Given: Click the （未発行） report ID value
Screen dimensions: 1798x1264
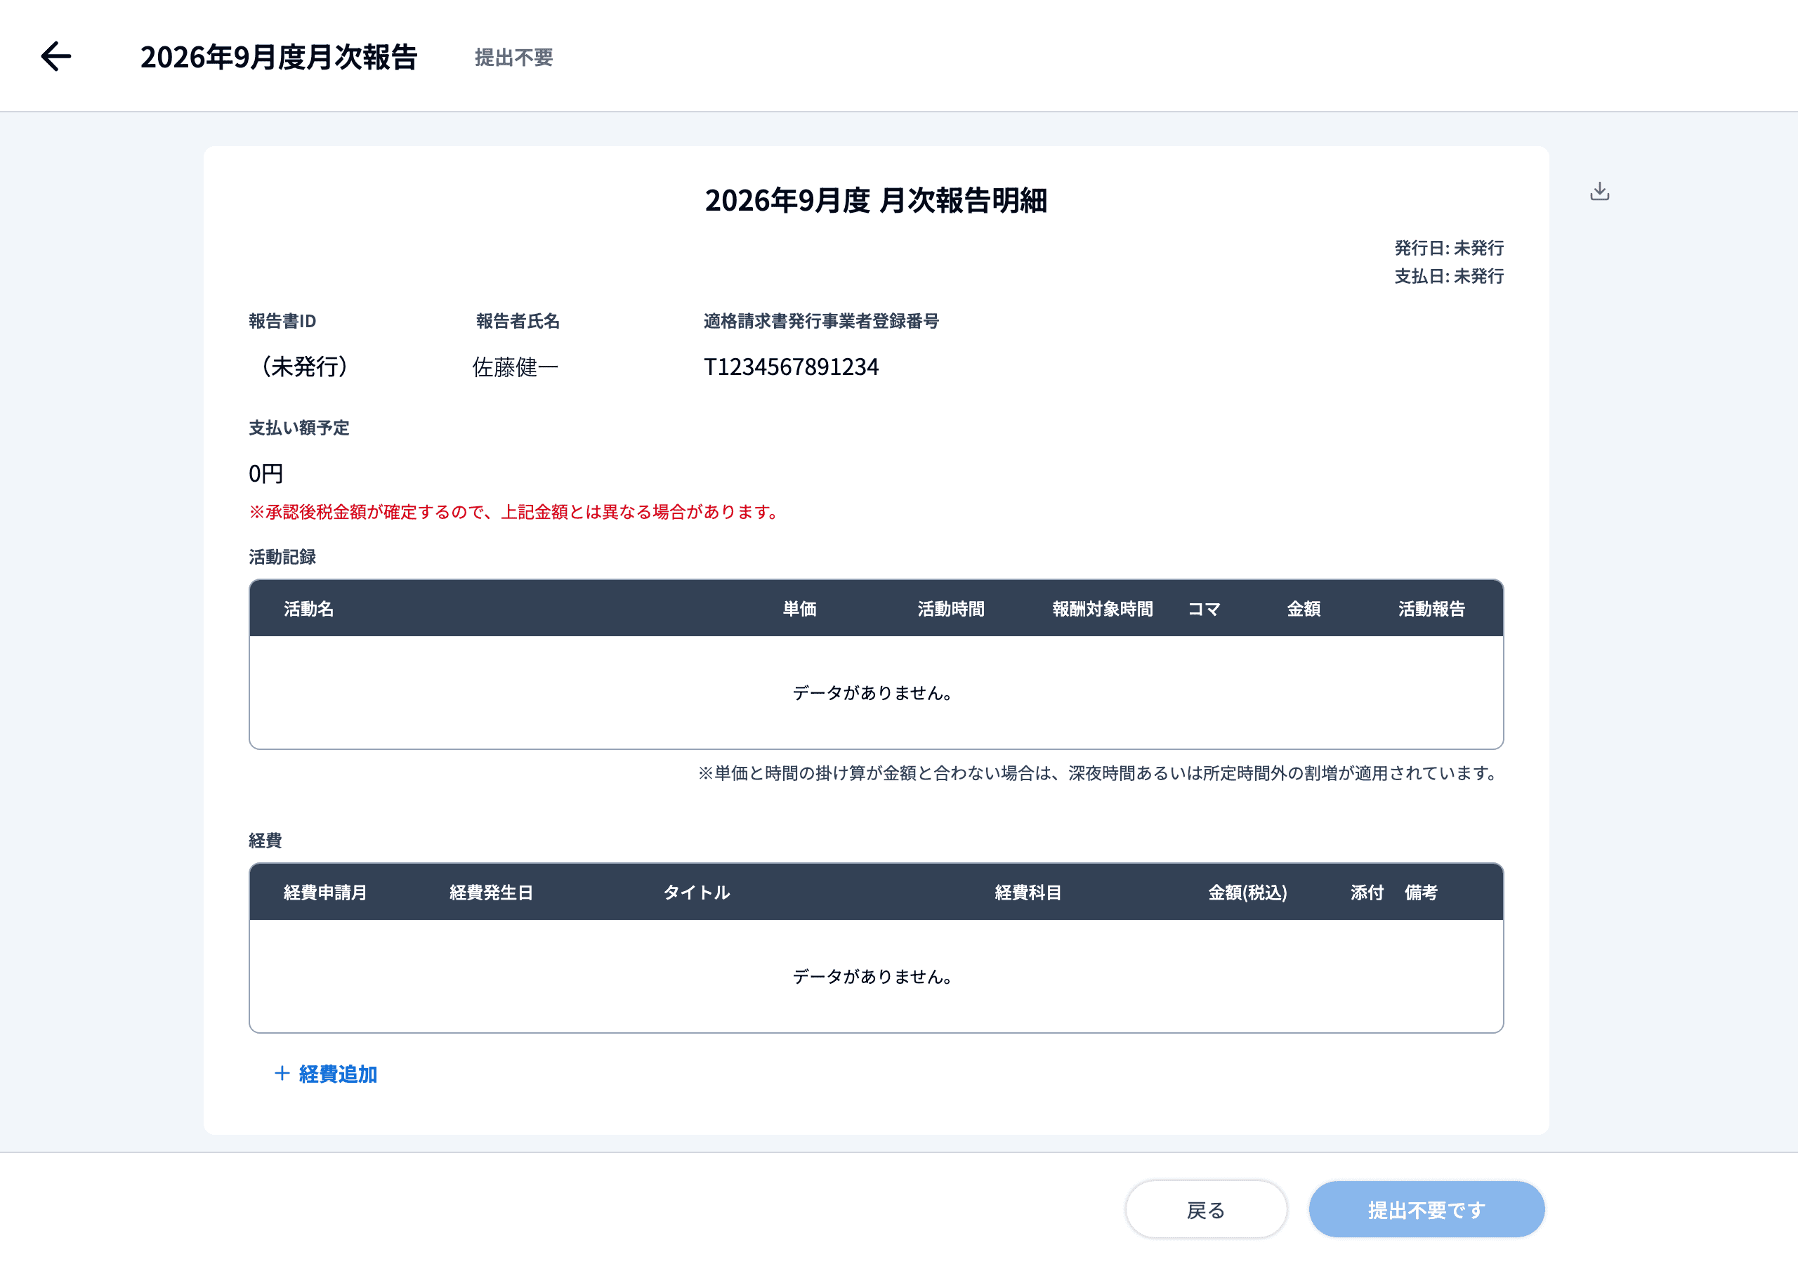Looking at the screenshot, I should (x=305, y=367).
